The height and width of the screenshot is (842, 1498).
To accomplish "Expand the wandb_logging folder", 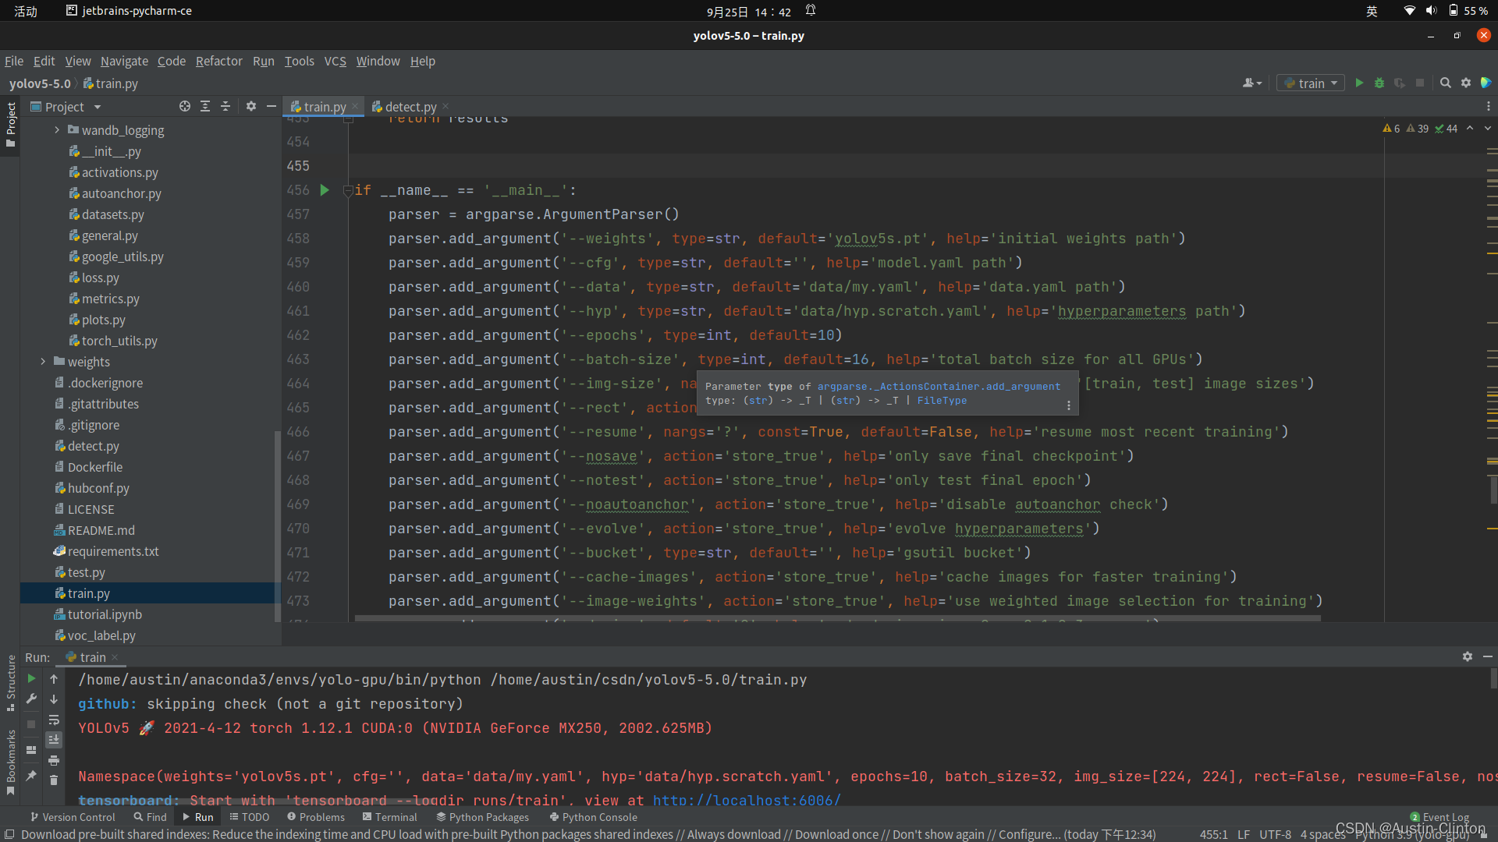I will (57, 130).
